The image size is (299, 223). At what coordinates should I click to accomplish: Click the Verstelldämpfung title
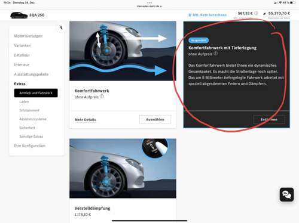[x=92, y=208]
